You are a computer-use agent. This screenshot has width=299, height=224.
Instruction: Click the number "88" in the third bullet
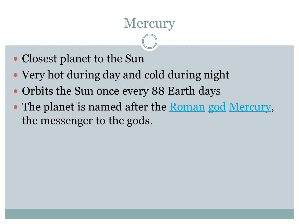tap(158, 91)
